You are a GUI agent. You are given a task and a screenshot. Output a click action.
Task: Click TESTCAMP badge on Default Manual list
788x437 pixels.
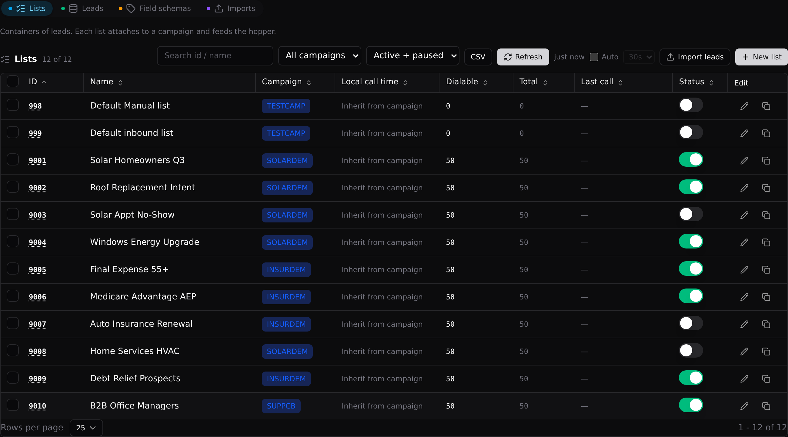tap(286, 106)
